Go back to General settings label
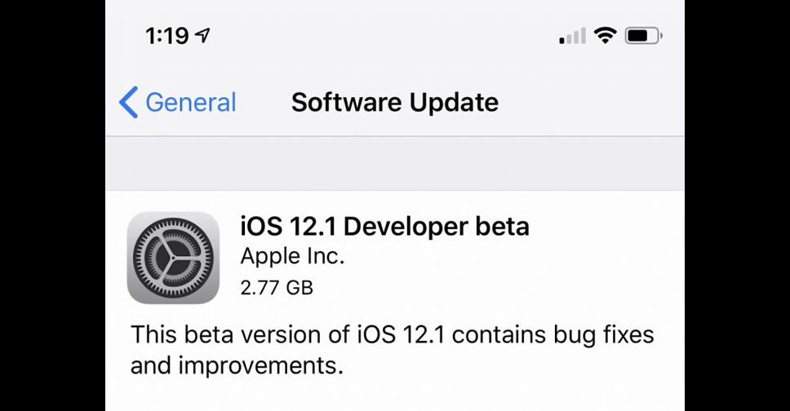This screenshot has width=790, height=411. point(190,103)
